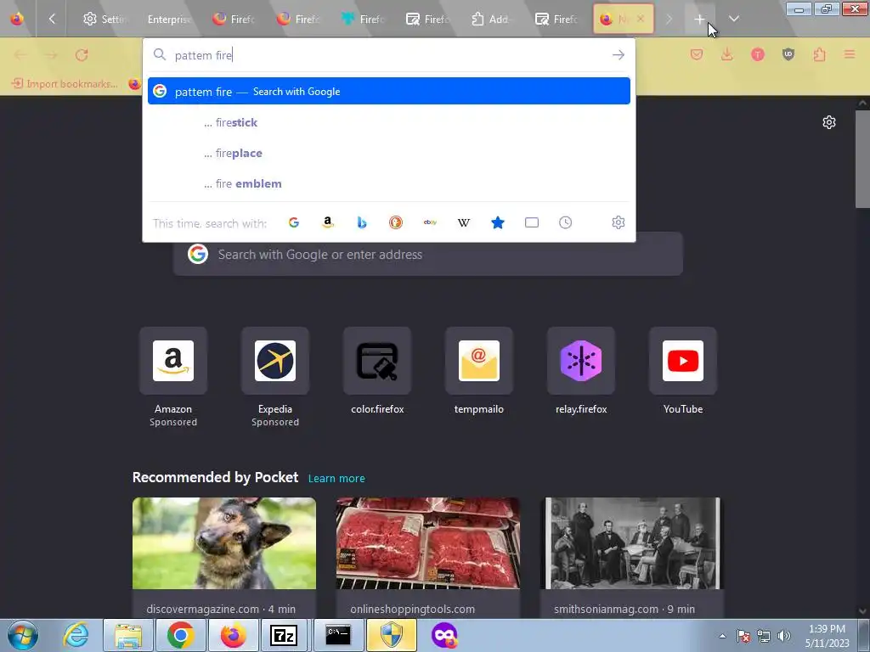The width and height of the screenshot is (870, 652).
Task: Open the command prompt taskbar icon
Action: point(337,635)
